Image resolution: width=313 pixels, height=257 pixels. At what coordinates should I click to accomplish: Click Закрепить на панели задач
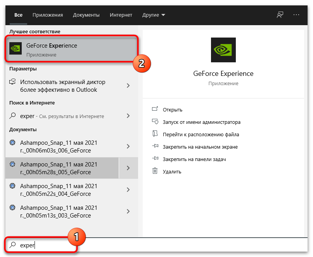(x=194, y=159)
